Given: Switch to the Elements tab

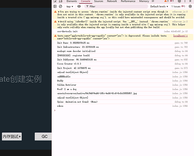Looking at the screenshot, I should (x=72, y=1).
